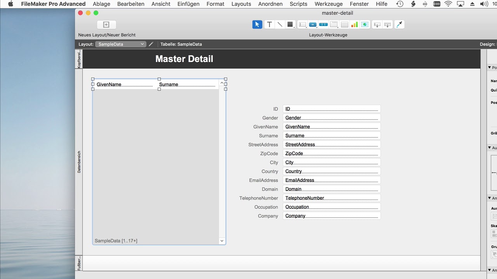This screenshot has width=497, height=279.
Task: Open the Wi-Fi menu bar icon
Action: coord(448,4)
